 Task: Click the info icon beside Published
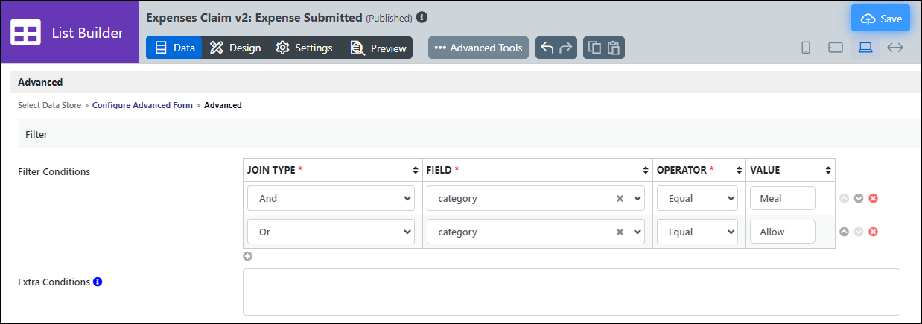pyautogui.click(x=422, y=16)
